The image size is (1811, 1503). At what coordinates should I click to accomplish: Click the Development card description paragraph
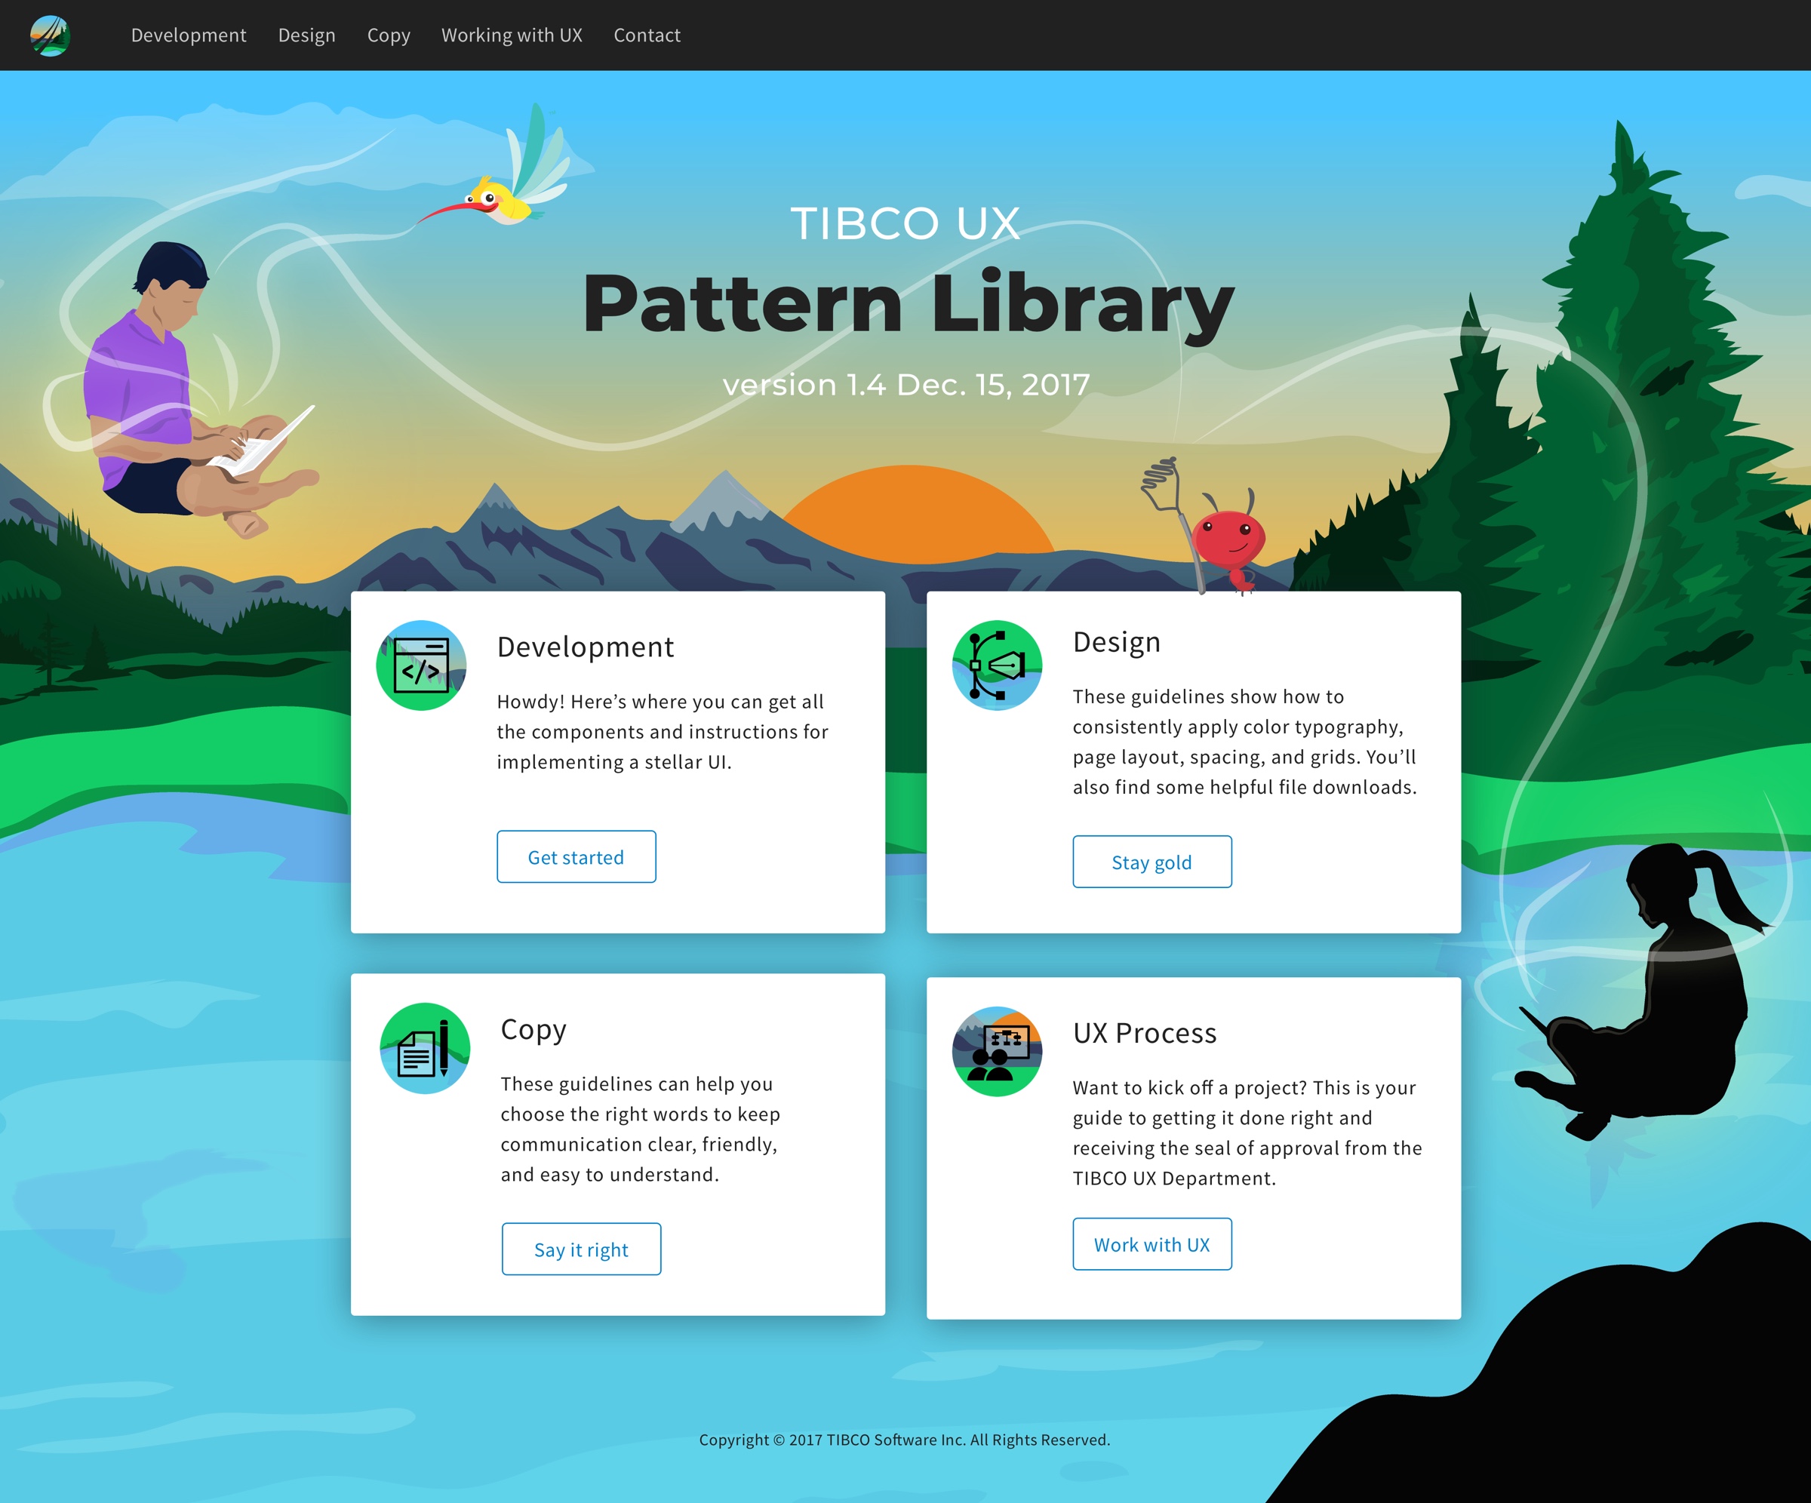663,732
